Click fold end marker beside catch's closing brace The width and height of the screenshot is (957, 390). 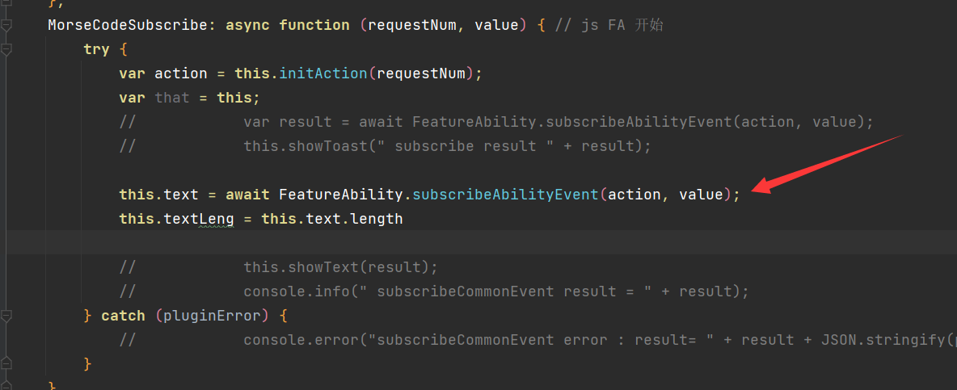pos(6,364)
